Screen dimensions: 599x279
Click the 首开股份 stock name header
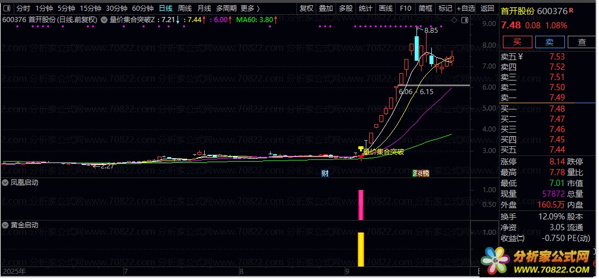click(518, 11)
